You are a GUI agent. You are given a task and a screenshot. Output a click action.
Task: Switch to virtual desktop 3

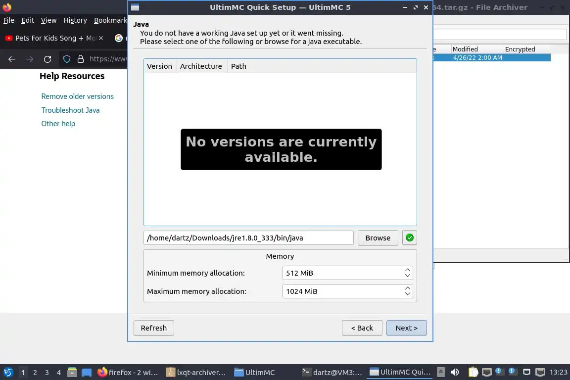click(x=47, y=373)
